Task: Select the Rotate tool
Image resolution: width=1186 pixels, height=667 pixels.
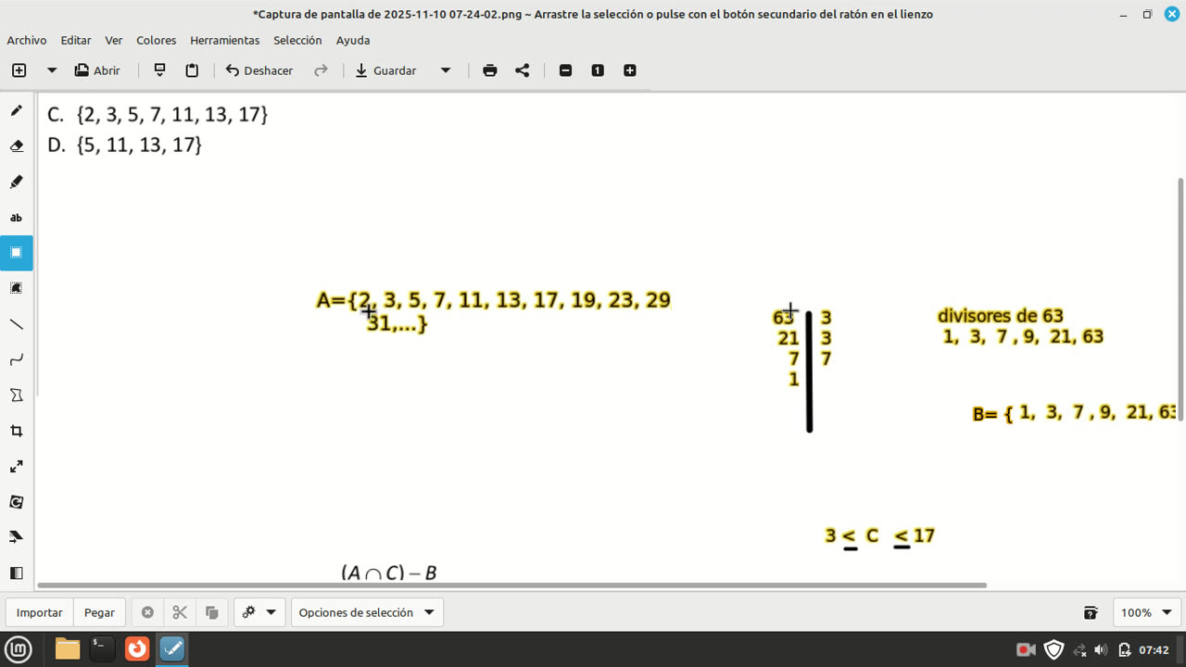Action: [16, 501]
